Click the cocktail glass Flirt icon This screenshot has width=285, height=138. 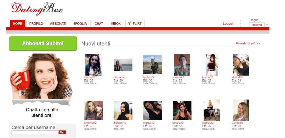[129, 24]
